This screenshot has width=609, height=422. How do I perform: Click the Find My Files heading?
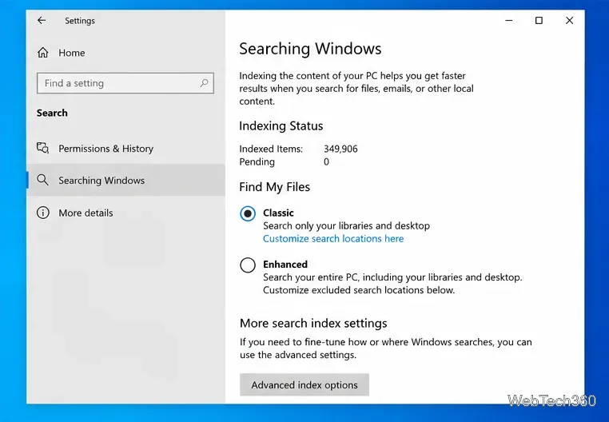click(x=275, y=187)
